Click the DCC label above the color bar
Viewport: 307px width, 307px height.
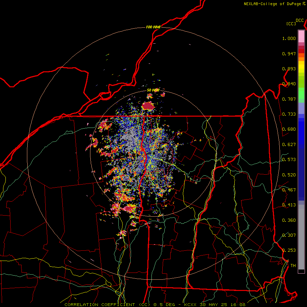pyautogui.click(x=300, y=20)
